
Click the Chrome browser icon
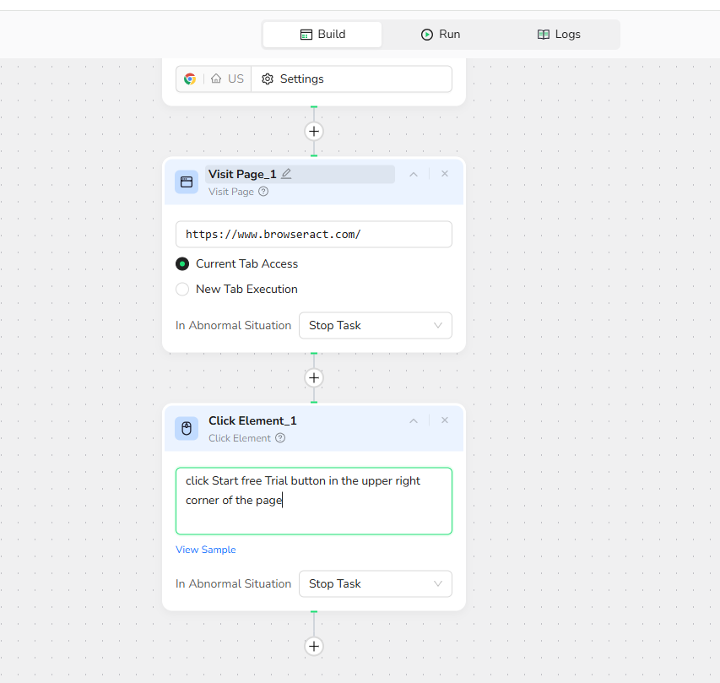tap(190, 79)
